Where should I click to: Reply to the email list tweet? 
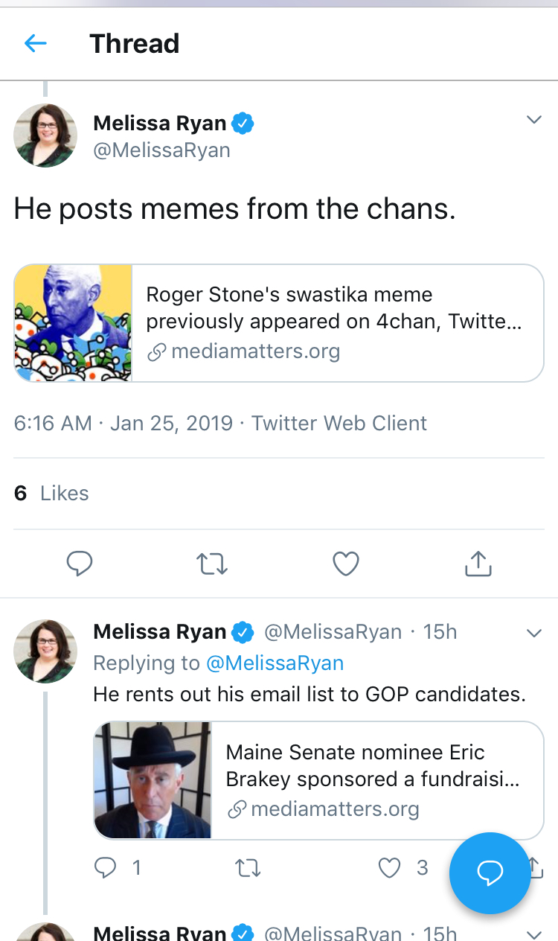coord(106,867)
